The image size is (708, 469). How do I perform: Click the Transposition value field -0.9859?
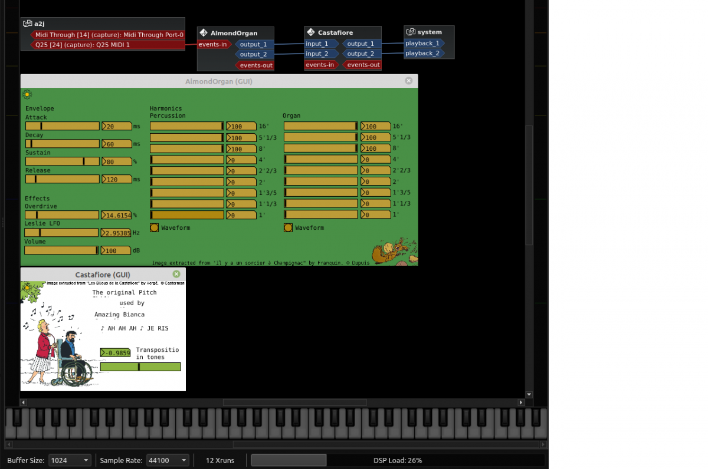pyautogui.click(x=115, y=352)
